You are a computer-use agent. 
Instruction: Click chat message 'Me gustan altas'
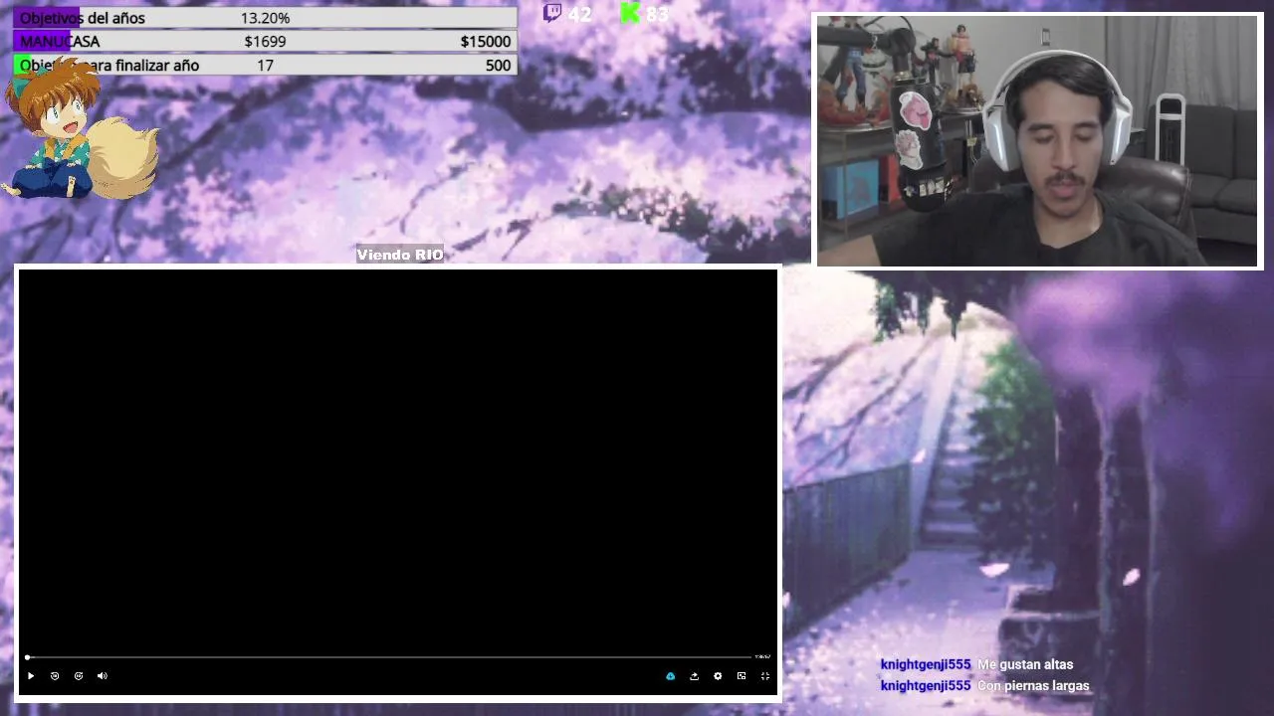tap(1025, 664)
